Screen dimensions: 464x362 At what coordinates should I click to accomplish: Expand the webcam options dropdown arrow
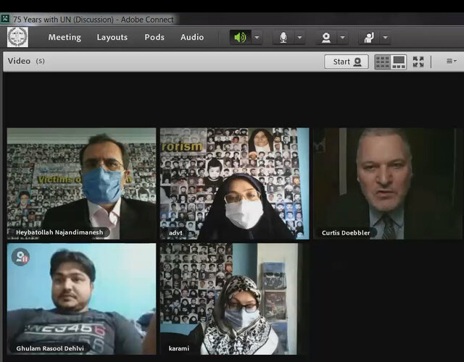click(x=343, y=38)
